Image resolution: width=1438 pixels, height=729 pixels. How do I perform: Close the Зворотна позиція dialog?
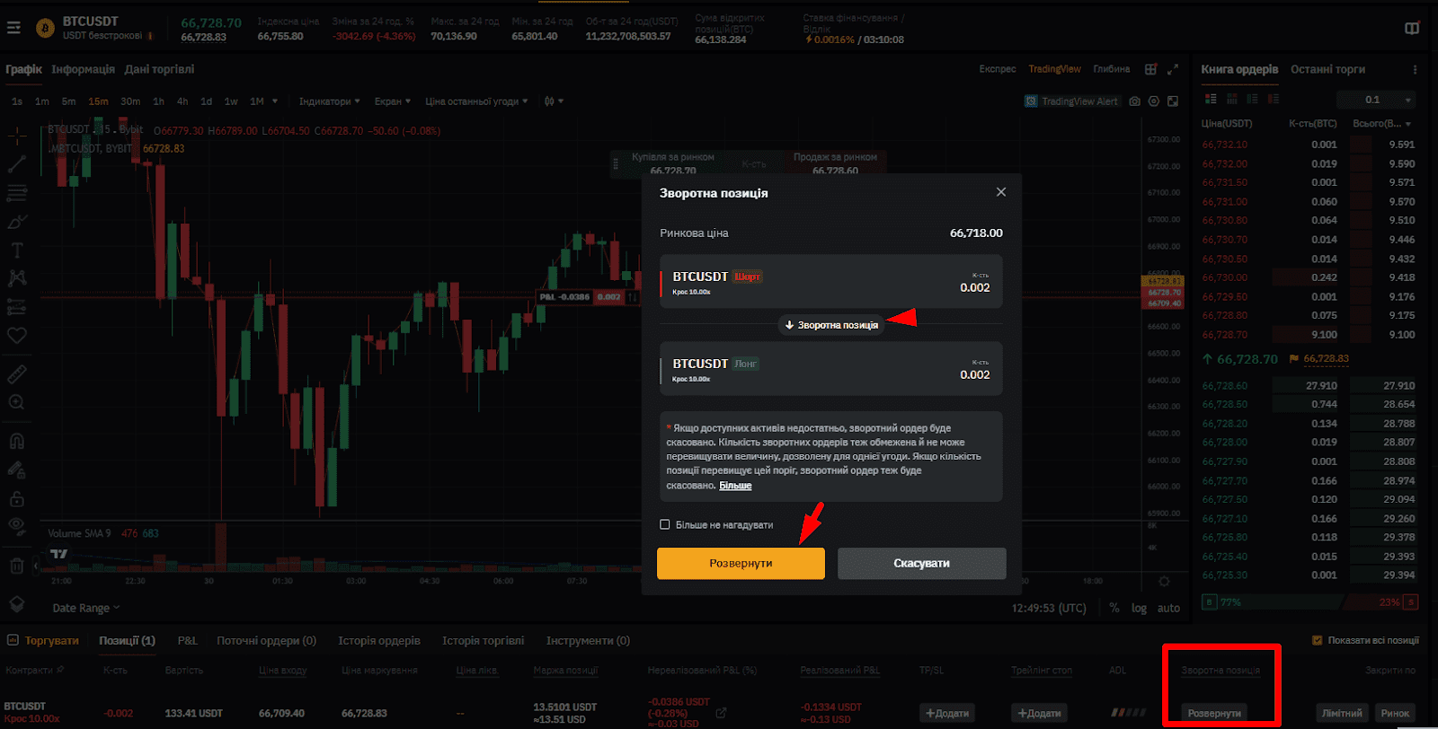[x=1001, y=192]
